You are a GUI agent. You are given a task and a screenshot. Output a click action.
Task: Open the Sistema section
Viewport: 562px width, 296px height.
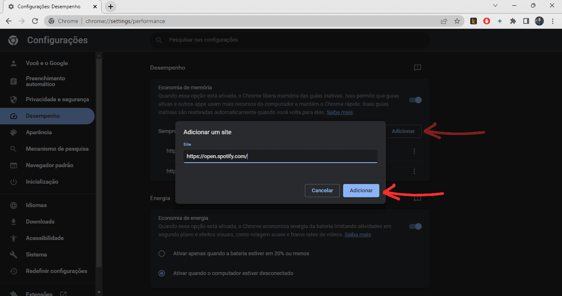coord(47,254)
